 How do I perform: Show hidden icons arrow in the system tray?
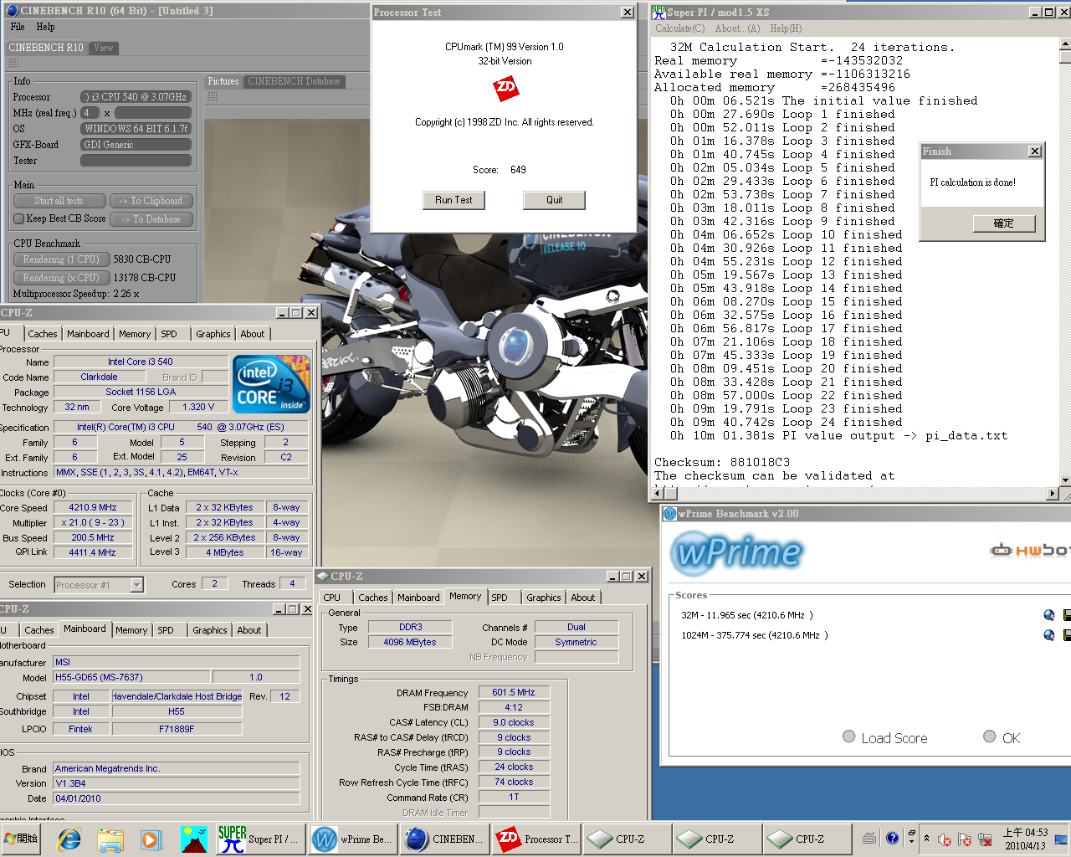tap(926, 838)
